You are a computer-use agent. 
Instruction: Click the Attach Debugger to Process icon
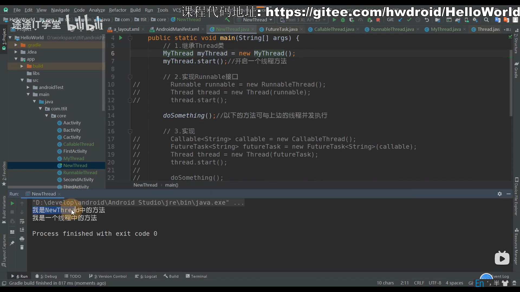(x=369, y=20)
